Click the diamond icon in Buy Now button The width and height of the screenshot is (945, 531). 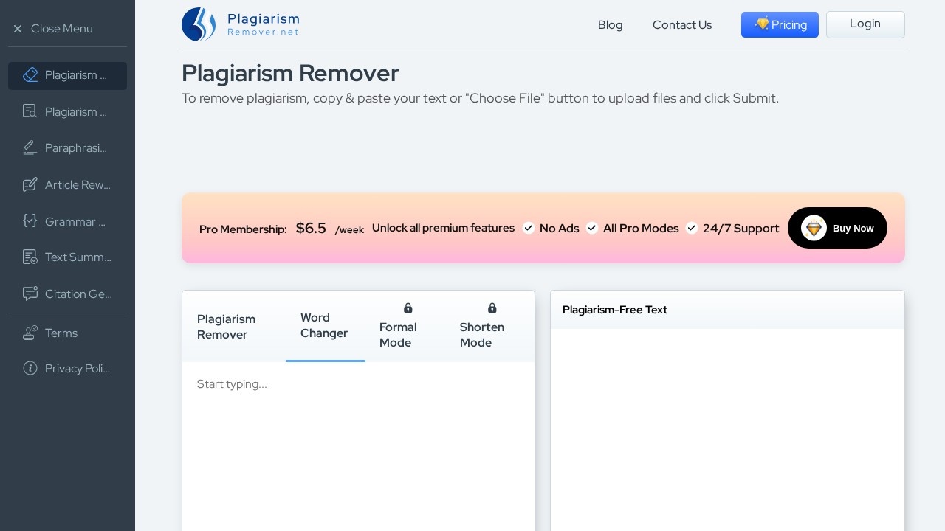tap(814, 228)
